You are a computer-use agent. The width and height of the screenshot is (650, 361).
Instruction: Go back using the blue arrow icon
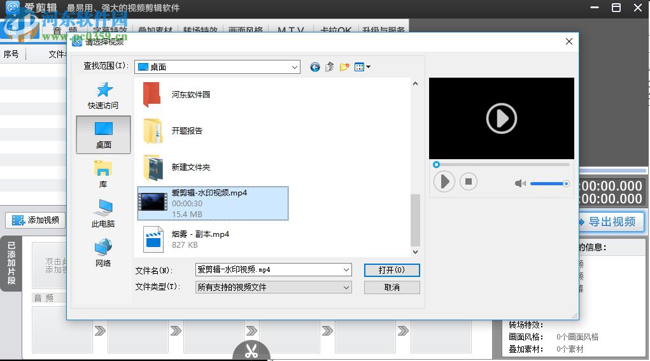[x=315, y=67]
